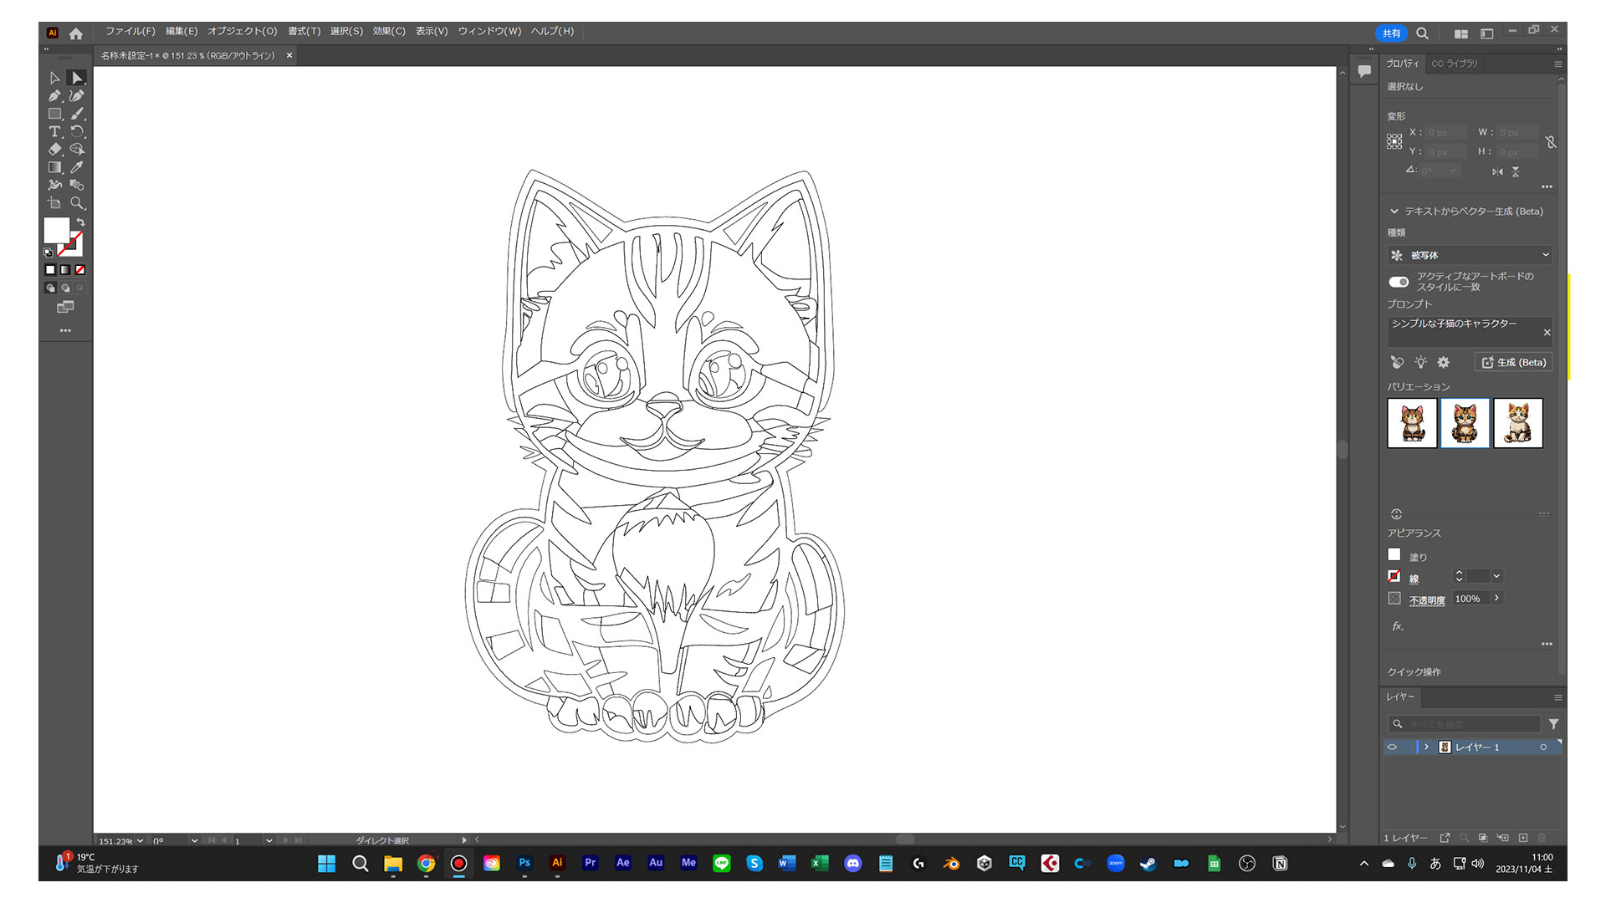The height and width of the screenshot is (903, 1606).
Task: Click the swap fill and stroke arrow
Action: 80,222
